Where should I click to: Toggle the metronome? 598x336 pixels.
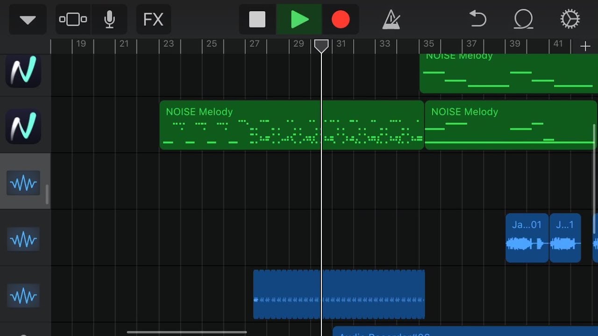(x=391, y=20)
